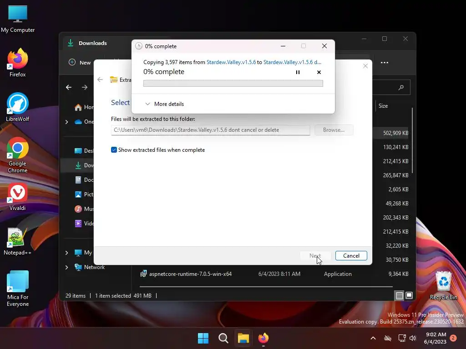Click the Next button in extract wizard
This screenshot has height=349, width=466.
pos(315,255)
